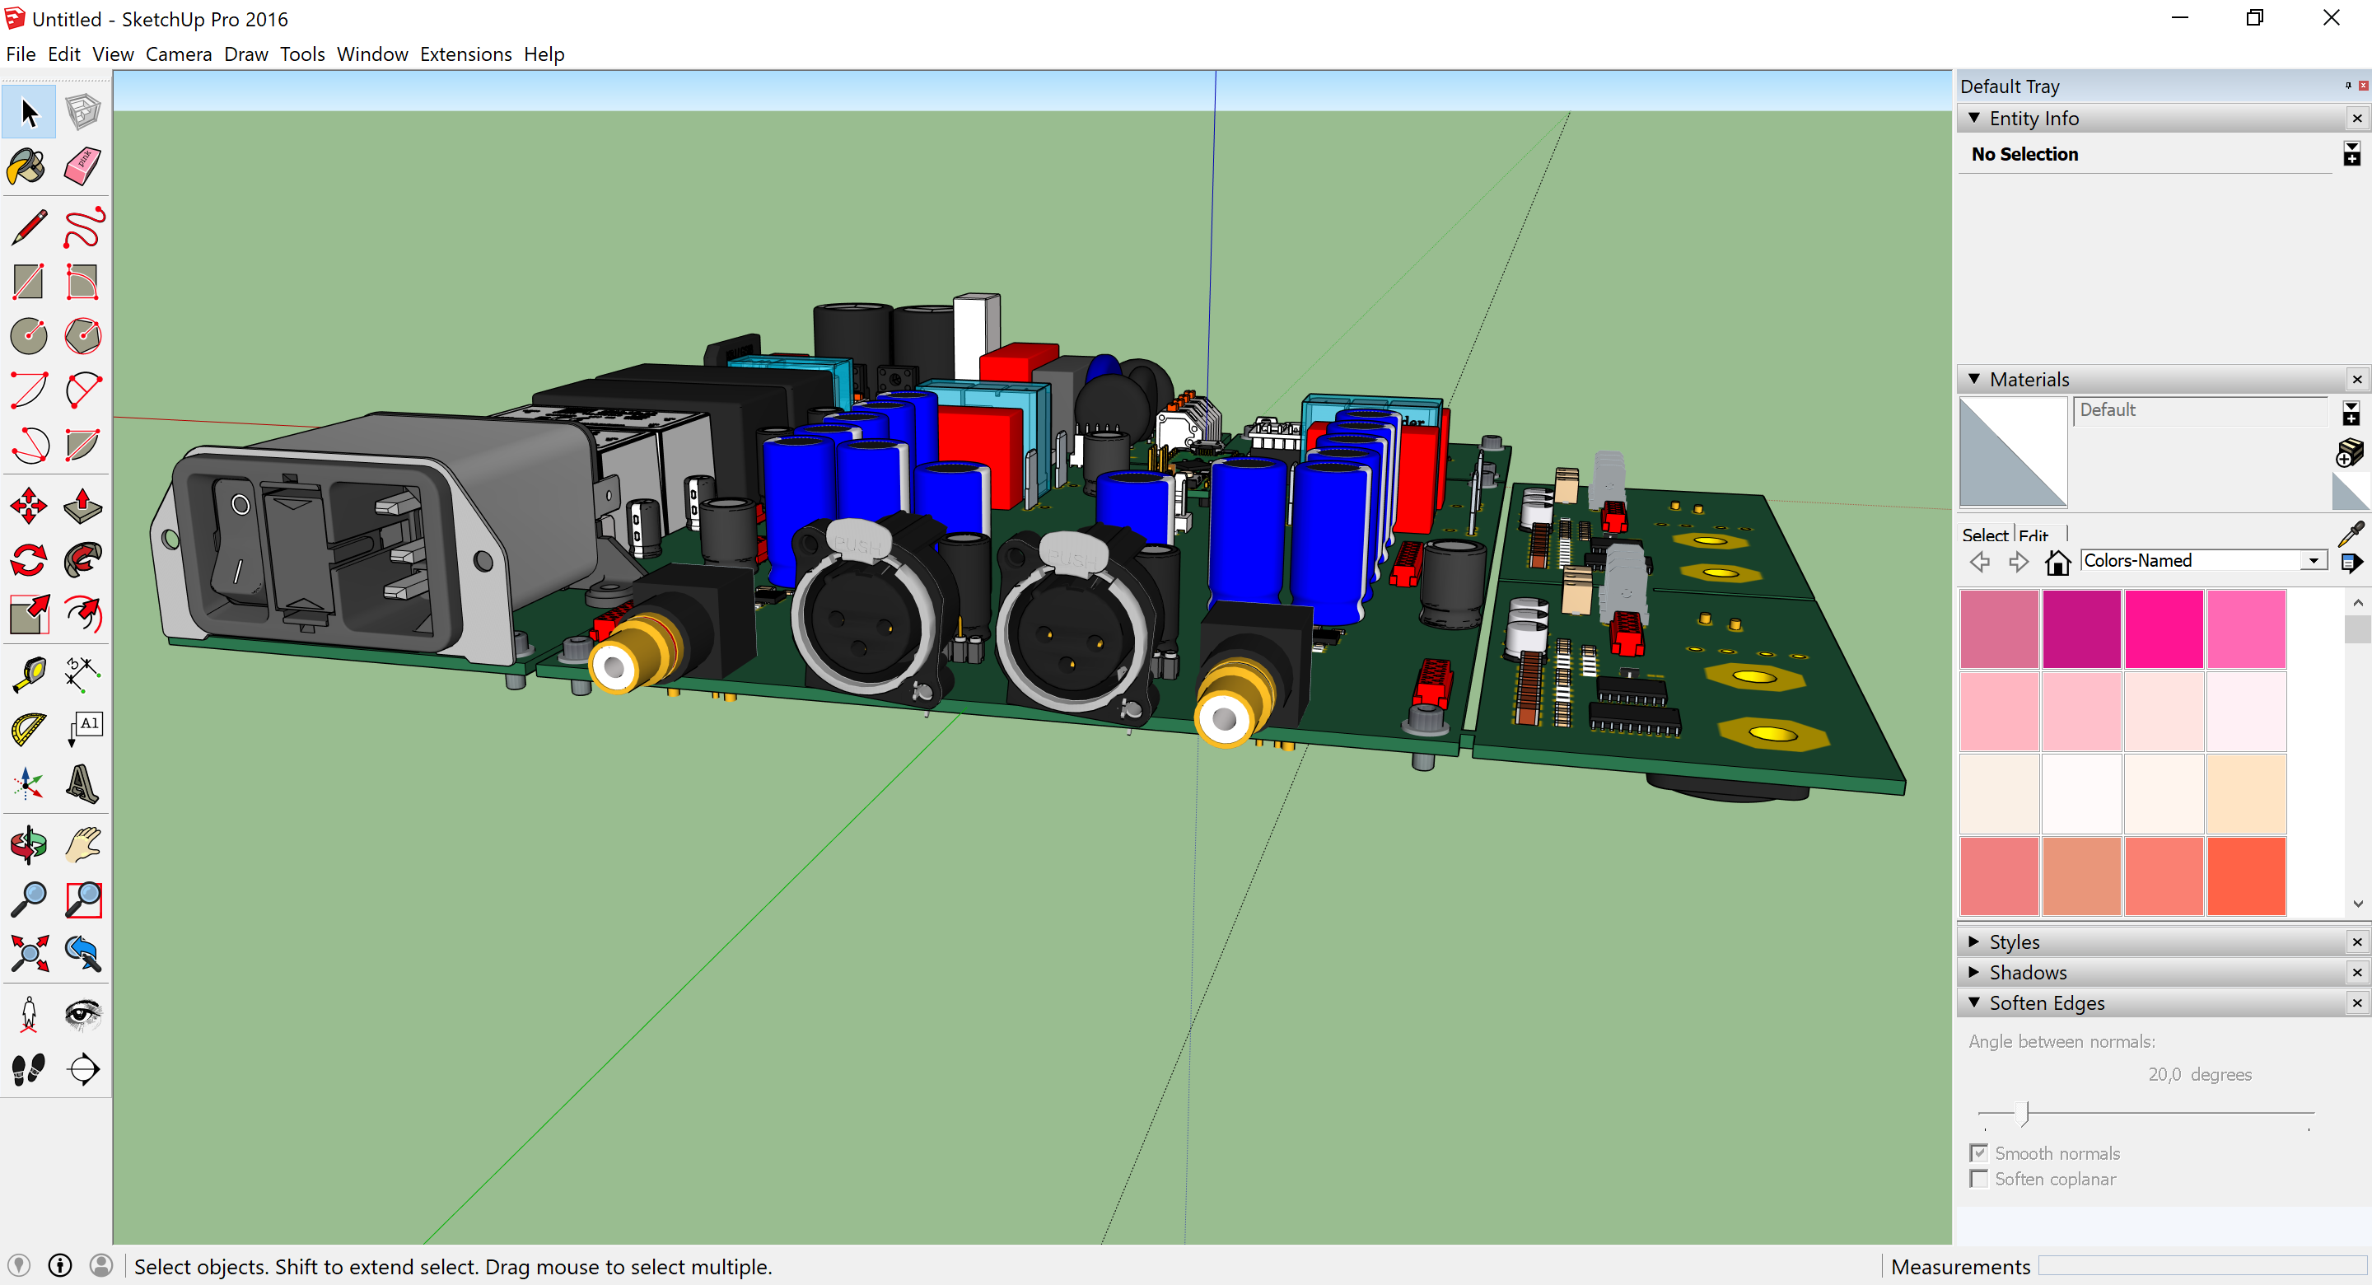Go to materials home In Model
Screen dimensions: 2372x1285
tap(2057, 561)
